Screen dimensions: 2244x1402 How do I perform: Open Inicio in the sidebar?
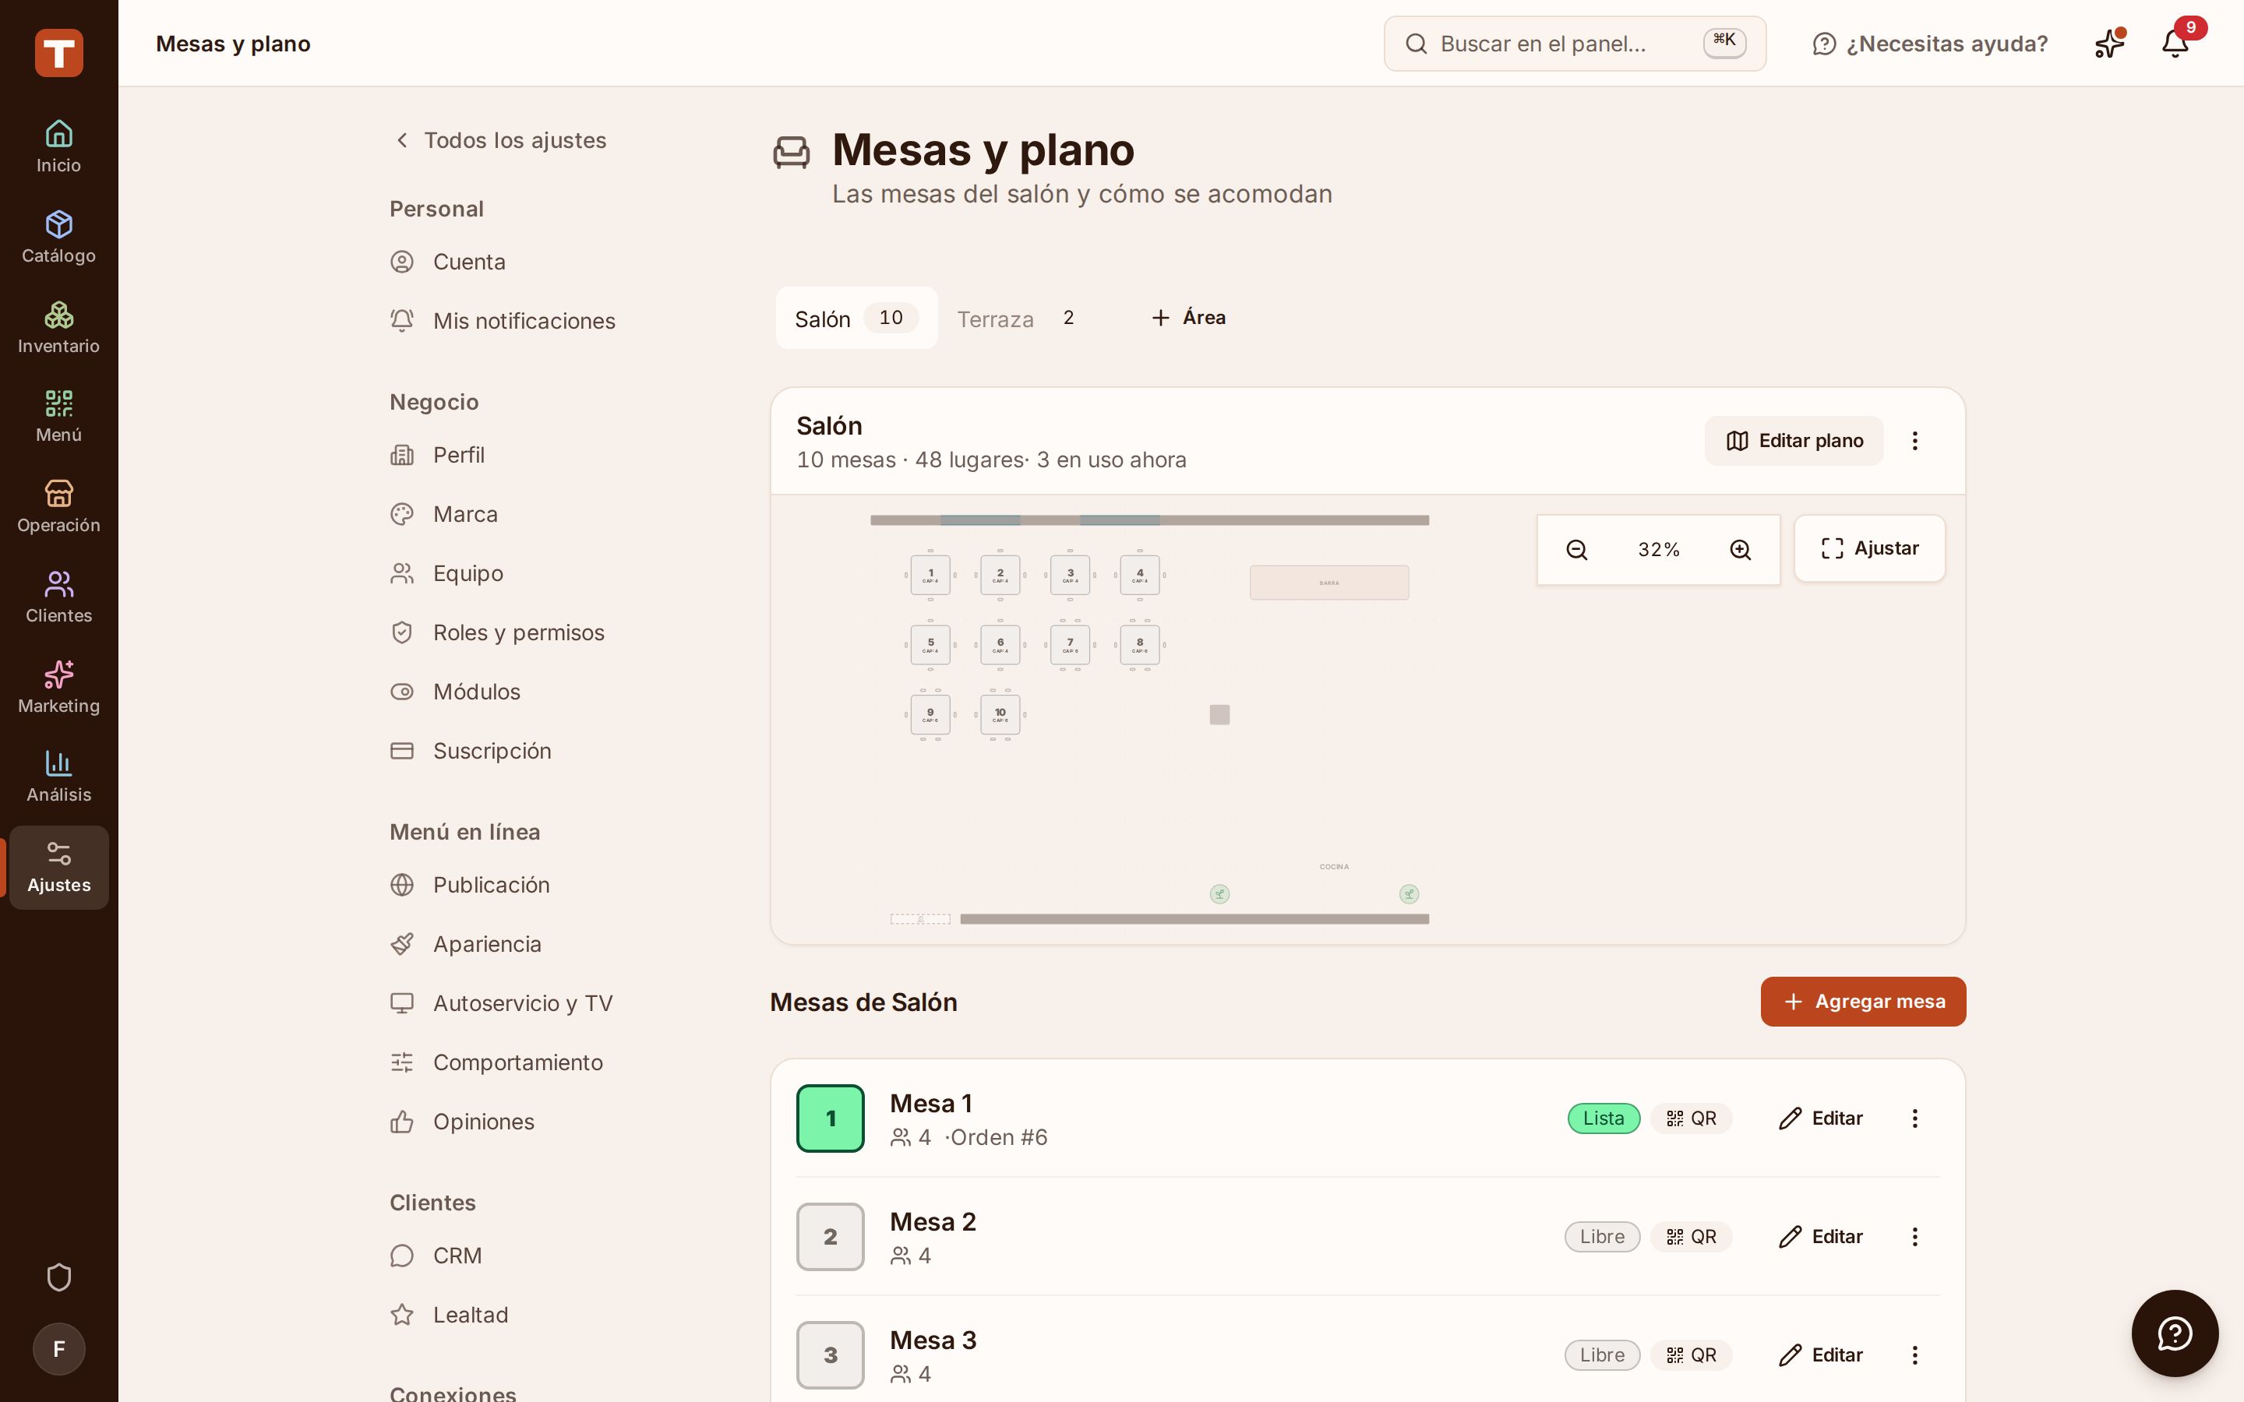pyautogui.click(x=58, y=147)
